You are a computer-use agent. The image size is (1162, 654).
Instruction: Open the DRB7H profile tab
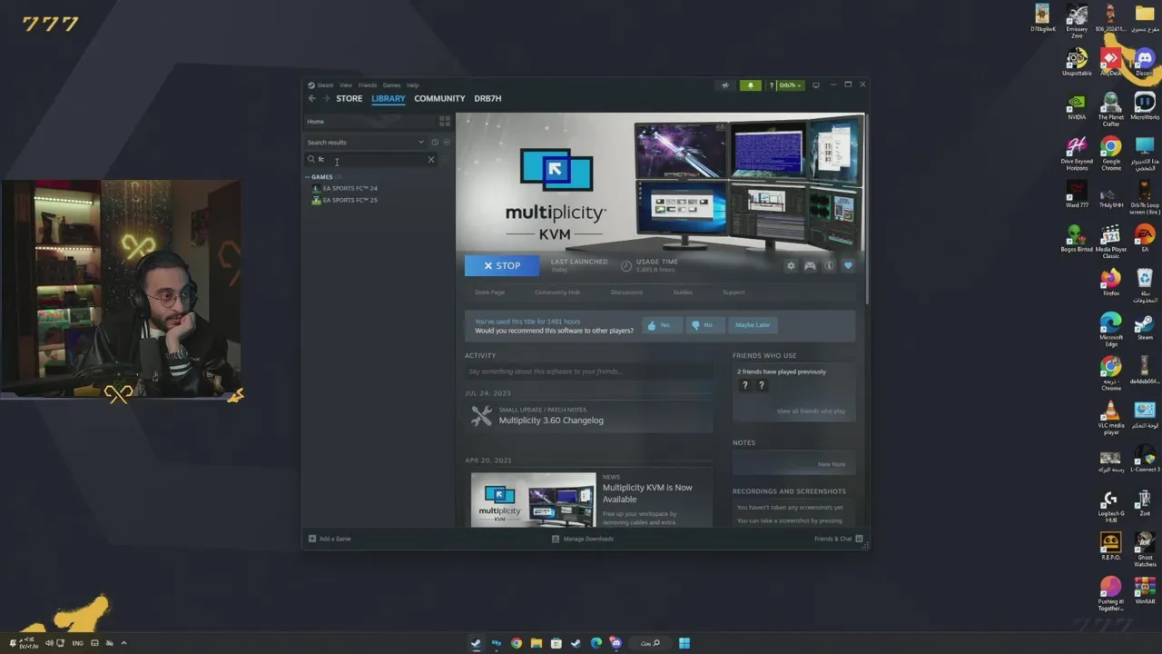tap(487, 98)
